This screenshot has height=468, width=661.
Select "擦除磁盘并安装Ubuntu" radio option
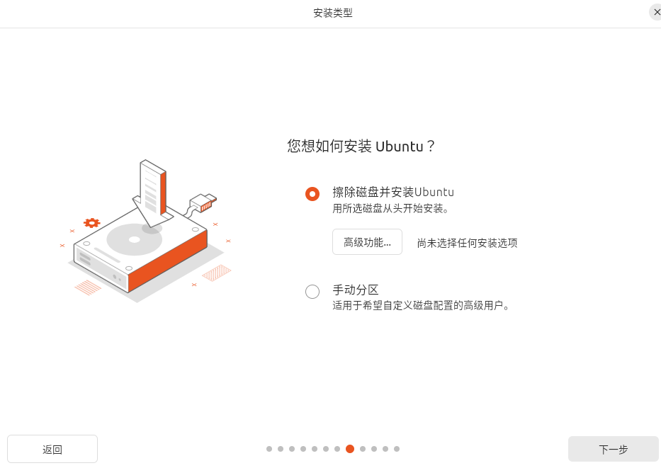click(x=312, y=194)
